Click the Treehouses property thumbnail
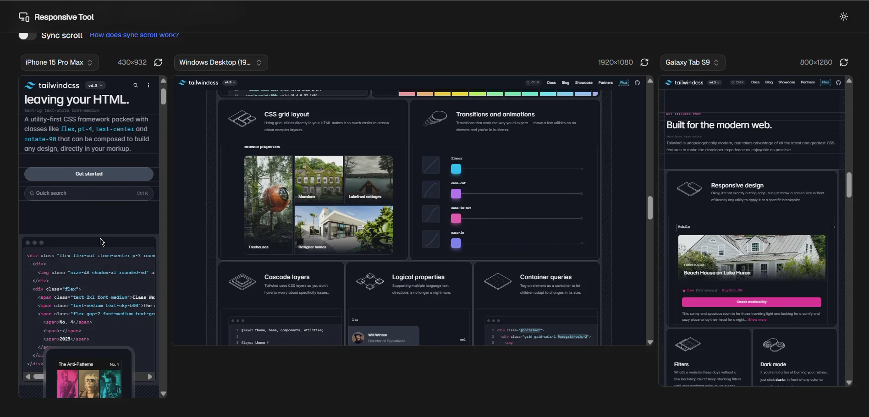 pyautogui.click(x=268, y=205)
